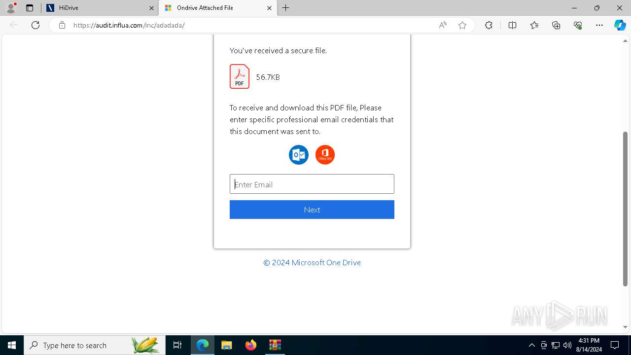
Task: Open File Explorer from taskbar
Action: click(x=227, y=345)
